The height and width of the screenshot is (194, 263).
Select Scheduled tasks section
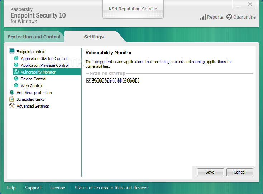30,99
